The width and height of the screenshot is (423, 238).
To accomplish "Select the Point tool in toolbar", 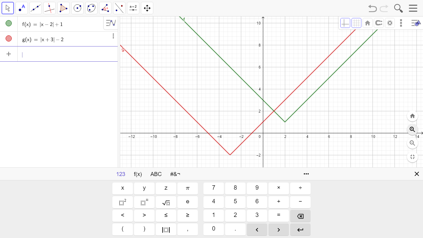I will point(22,8).
